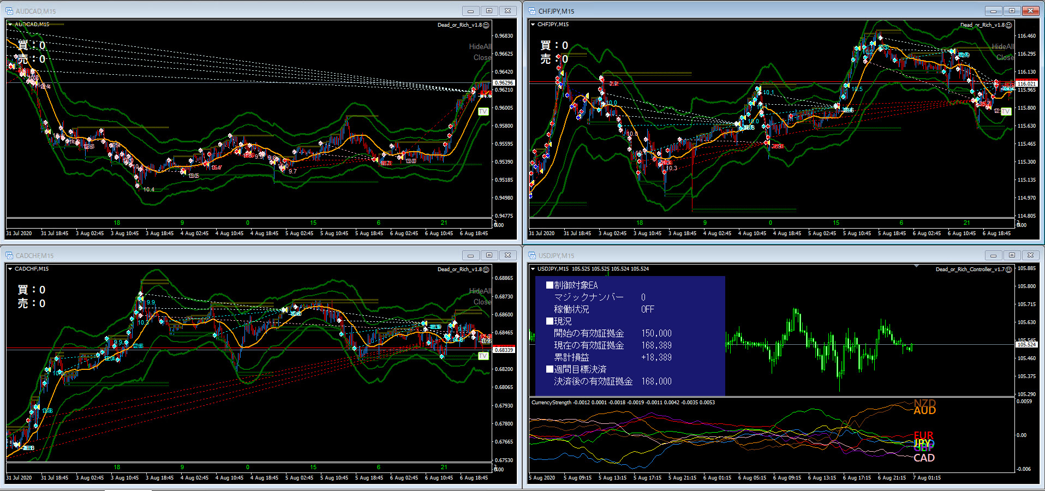This screenshot has width=1045, height=491.
Task: Click the 稼働状況 OFF status value
Action: pyautogui.click(x=648, y=309)
